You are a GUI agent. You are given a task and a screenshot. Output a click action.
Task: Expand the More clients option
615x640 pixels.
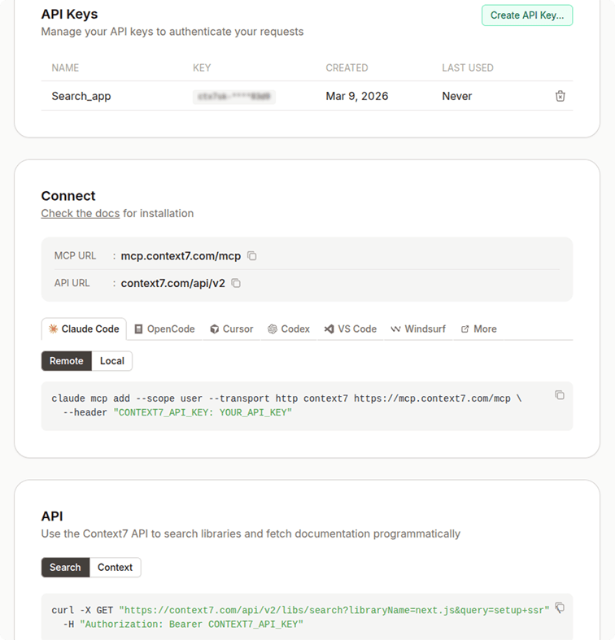click(478, 329)
